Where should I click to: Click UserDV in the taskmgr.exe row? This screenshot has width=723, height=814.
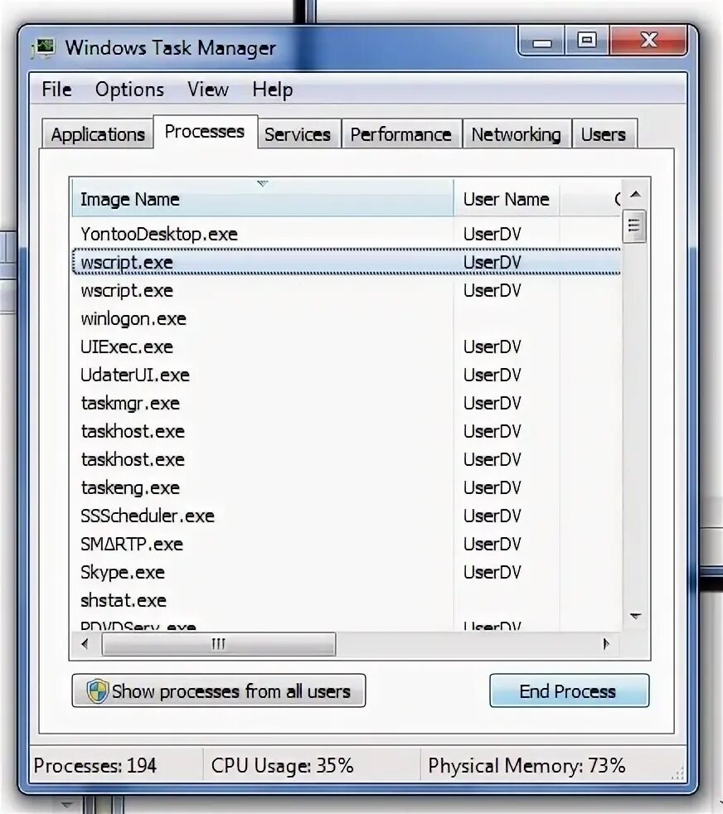pos(493,403)
